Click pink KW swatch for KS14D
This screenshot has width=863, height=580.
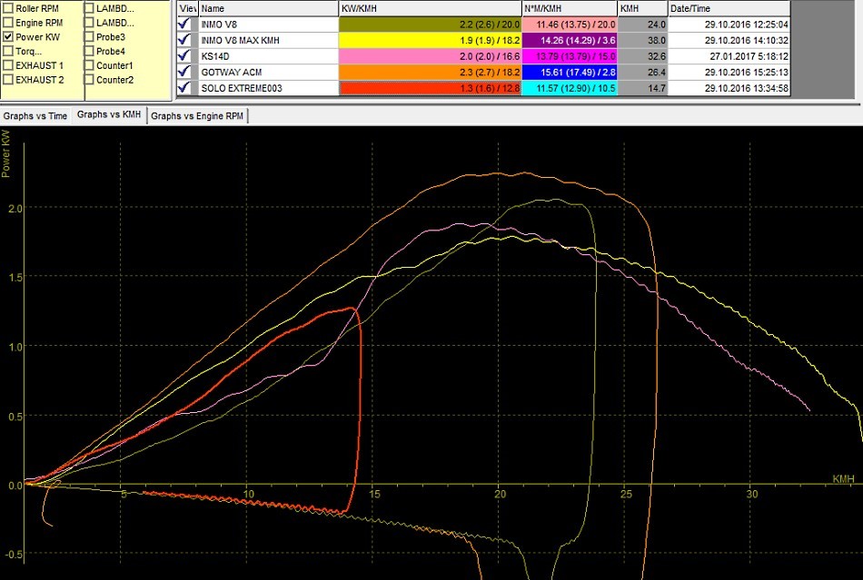coord(430,56)
